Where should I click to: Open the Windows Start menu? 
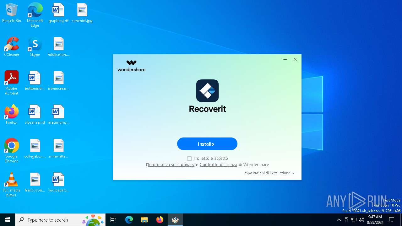8,220
